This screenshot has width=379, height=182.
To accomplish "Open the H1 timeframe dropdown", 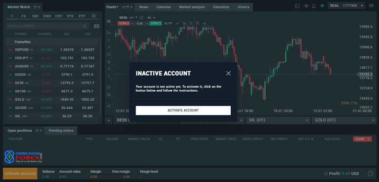I will 151,17.
